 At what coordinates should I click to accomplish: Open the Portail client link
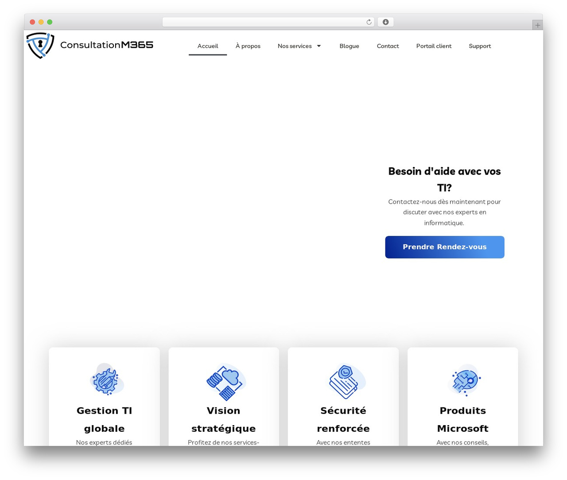point(434,46)
